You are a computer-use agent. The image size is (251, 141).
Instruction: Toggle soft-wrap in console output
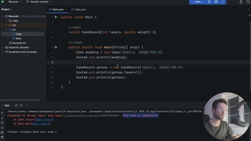(x=2, y=123)
